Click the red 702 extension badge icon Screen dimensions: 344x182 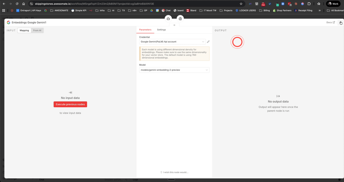[x=263, y=4]
